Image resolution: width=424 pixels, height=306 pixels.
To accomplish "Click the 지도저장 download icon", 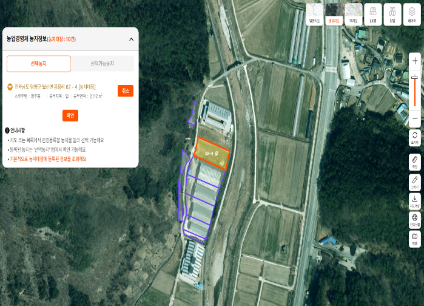I will tap(415, 202).
